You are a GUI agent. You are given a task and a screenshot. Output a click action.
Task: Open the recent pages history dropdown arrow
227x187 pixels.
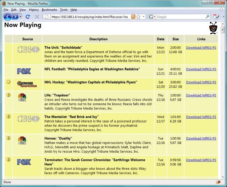(x=21, y=17)
